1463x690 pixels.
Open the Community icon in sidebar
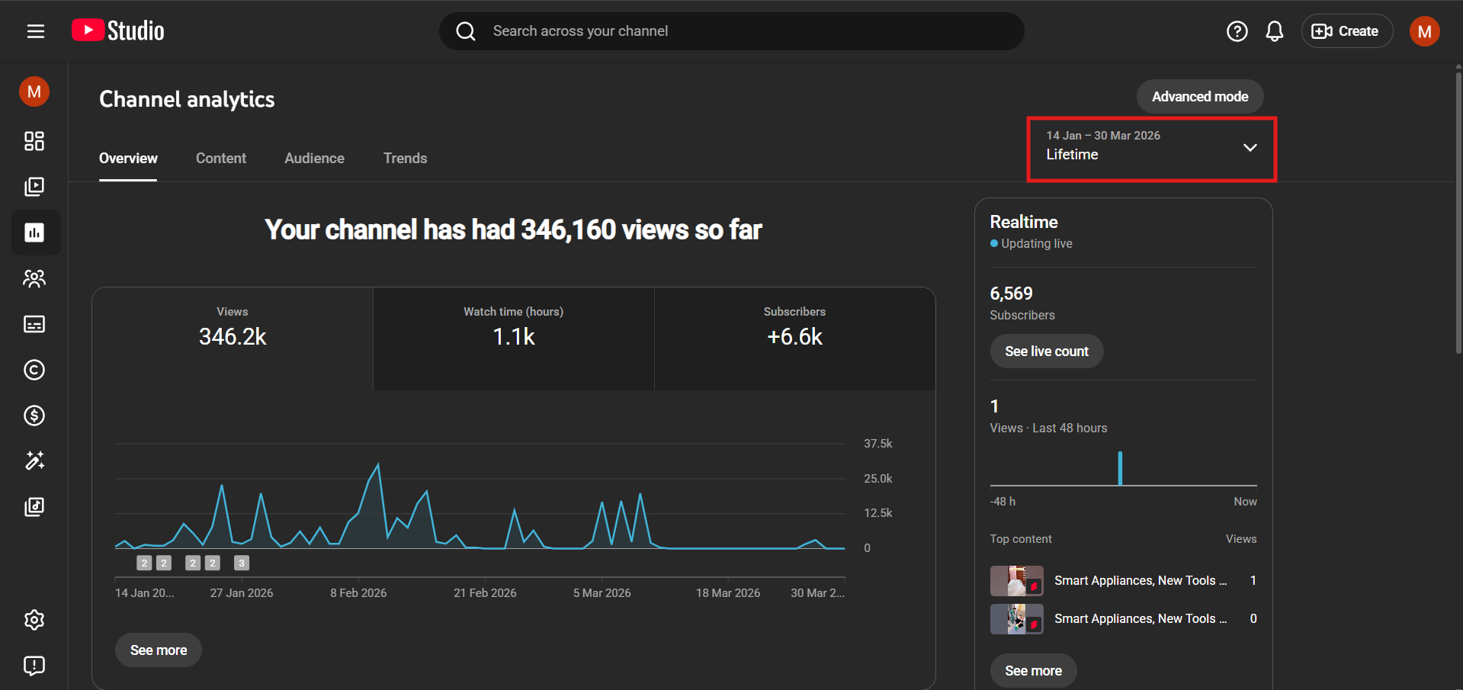(x=34, y=278)
